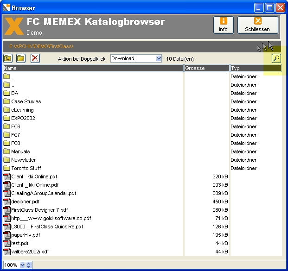
Task: Select the Manuals folder icon
Action: click(x=7, y=151)
